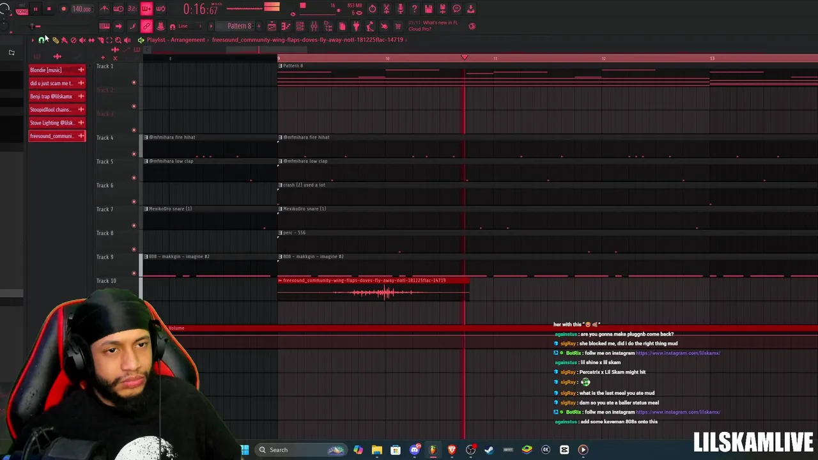Select the freesound wing-flaps audio clip on Track 10

[x=373, y=289]
